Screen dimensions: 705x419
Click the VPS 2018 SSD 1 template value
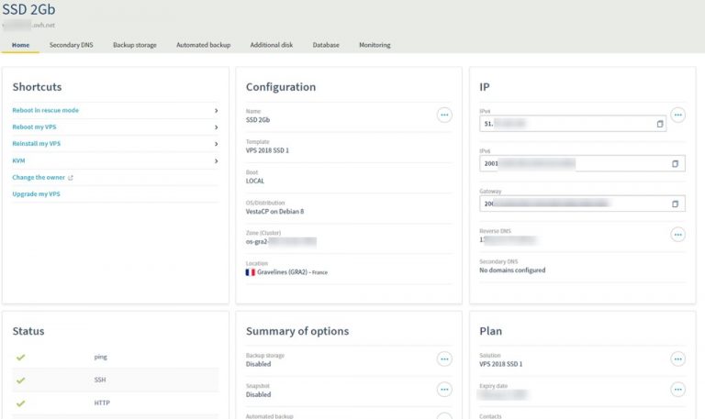click(x=267, y=150)
